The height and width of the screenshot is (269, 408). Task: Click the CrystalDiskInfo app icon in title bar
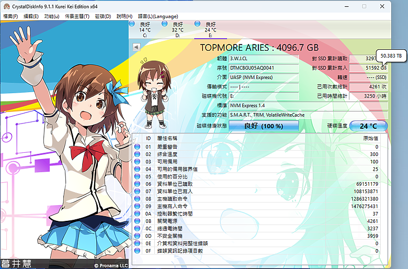coord(7,6)
